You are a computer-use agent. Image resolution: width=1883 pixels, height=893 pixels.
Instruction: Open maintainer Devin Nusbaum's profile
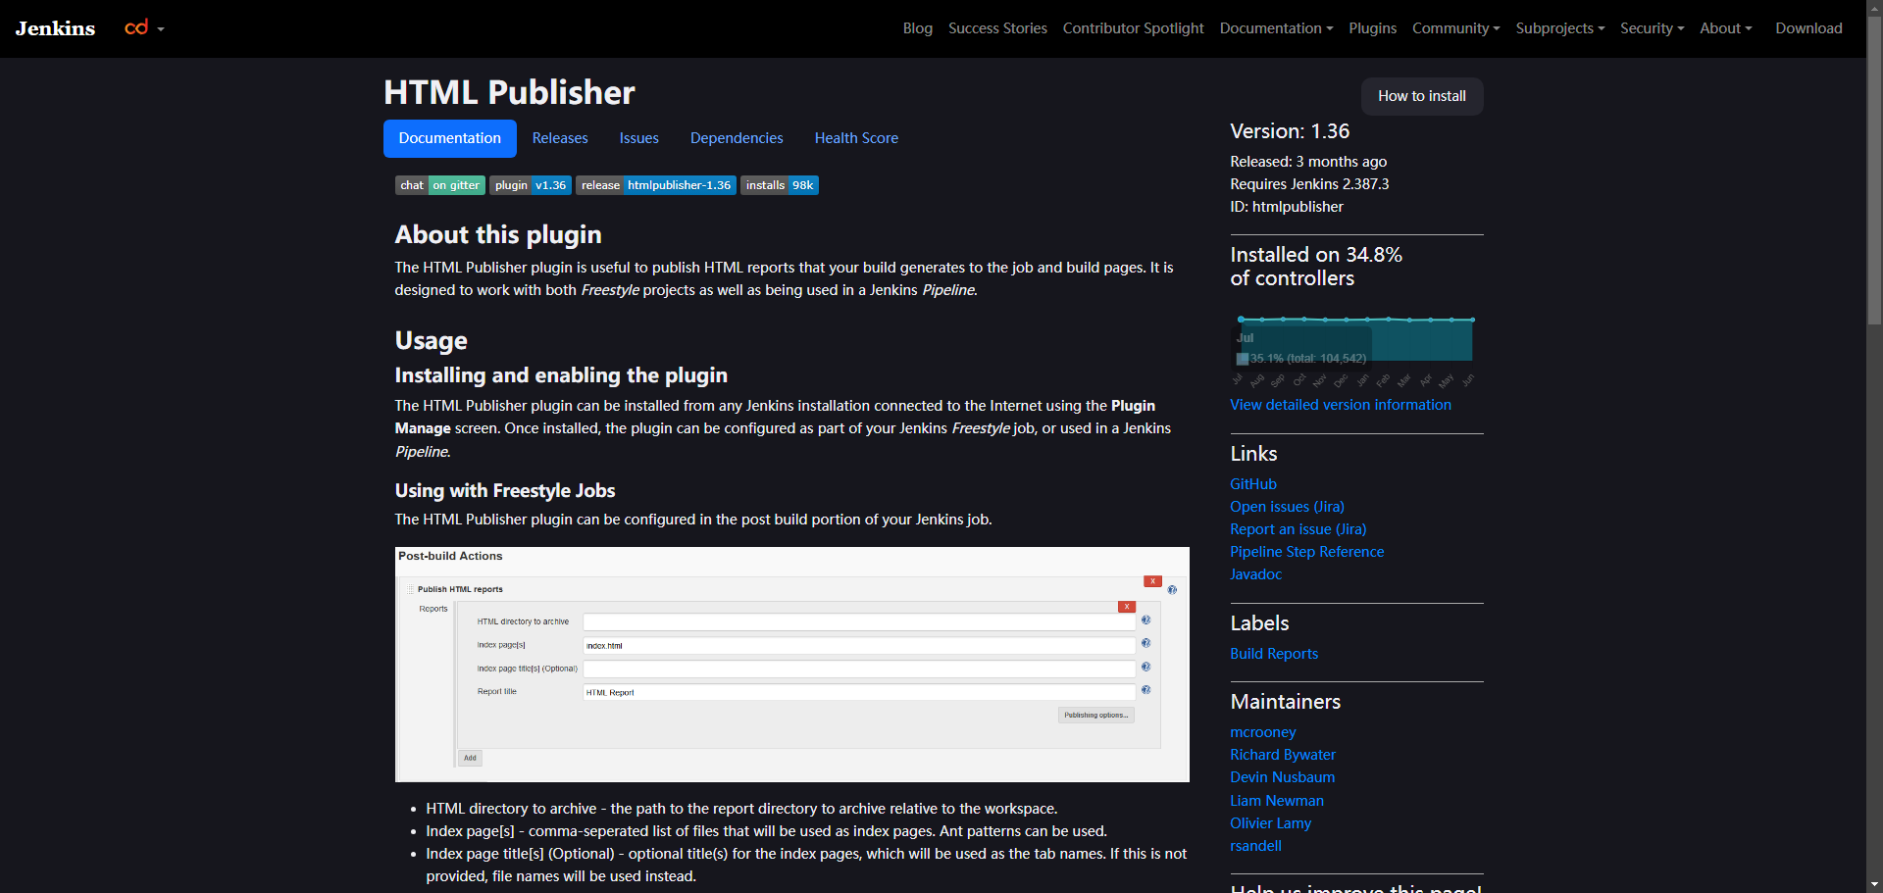click(x=1283, y=777)
